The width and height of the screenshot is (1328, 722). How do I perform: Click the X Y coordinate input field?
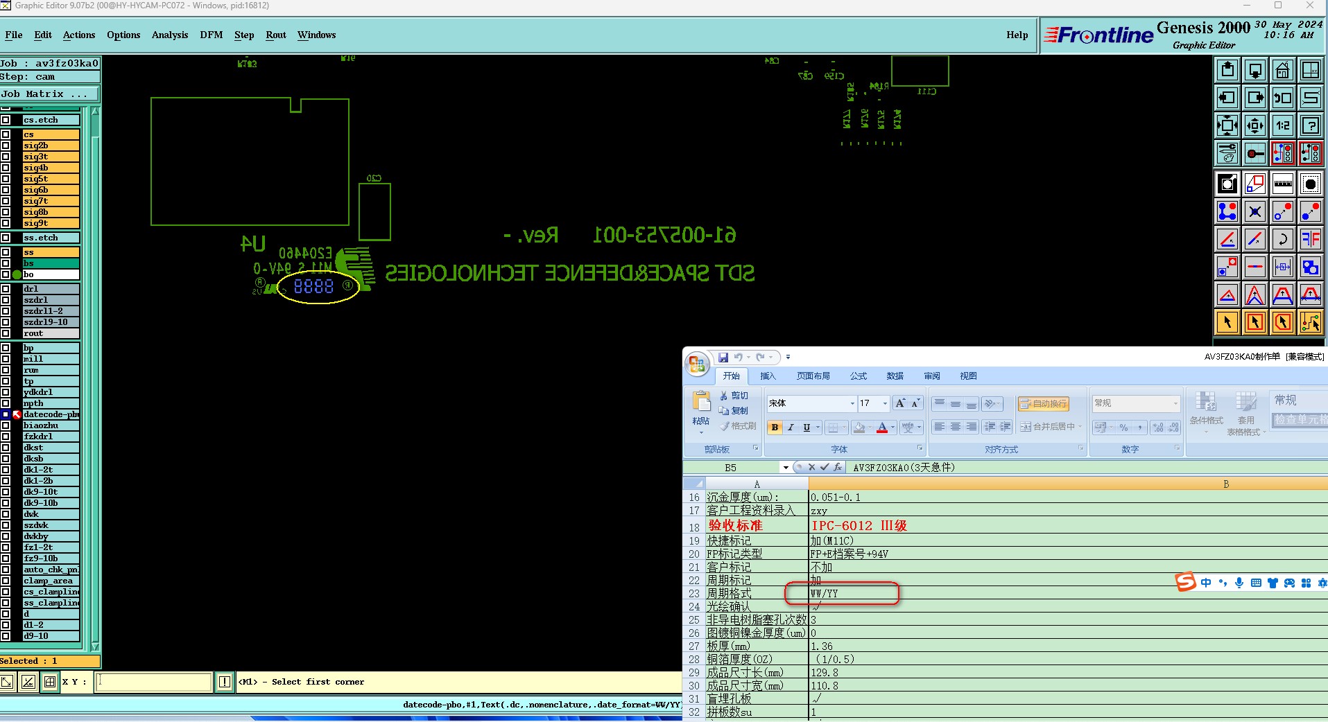pyautogui.click(x=153, y=682)
